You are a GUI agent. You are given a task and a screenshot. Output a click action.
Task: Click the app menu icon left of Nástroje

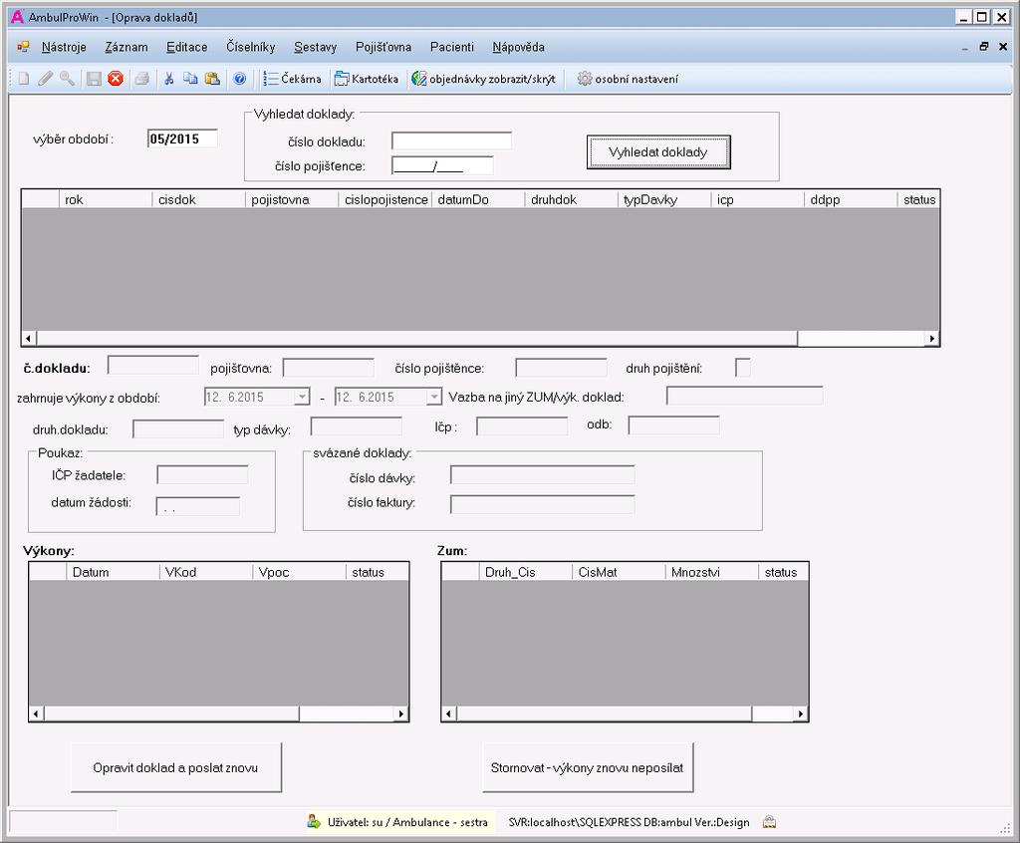click(x=24, y=47)
